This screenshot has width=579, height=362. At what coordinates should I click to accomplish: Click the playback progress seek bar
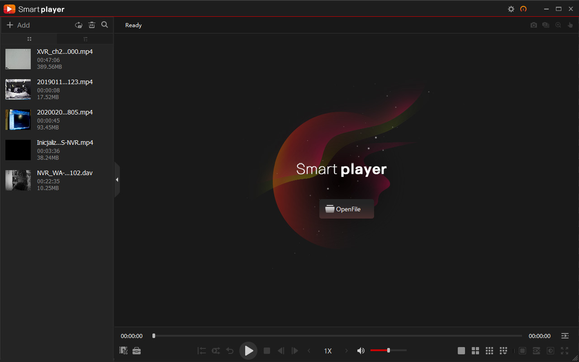tap(337, 336)
